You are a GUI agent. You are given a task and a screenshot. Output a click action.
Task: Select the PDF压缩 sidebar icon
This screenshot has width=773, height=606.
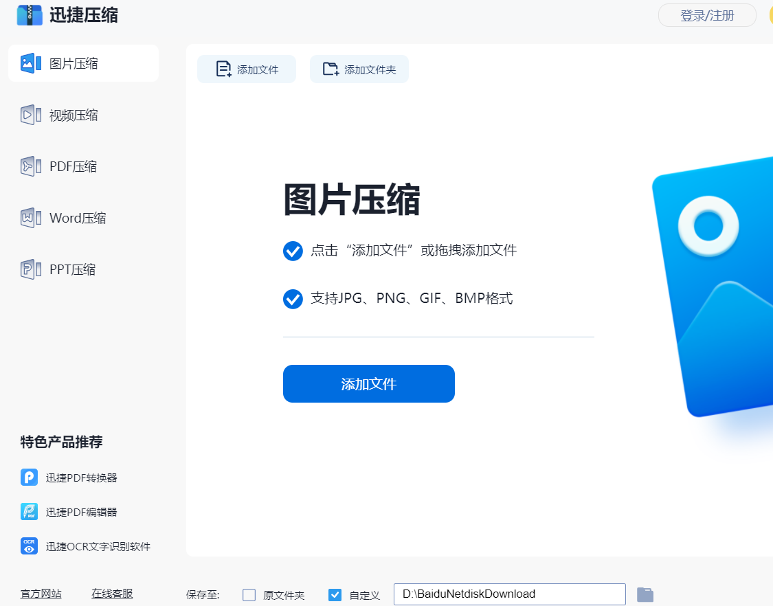coord(30,166)
